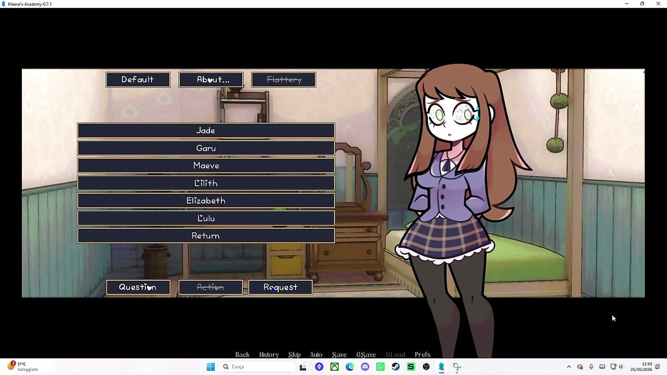The image size is (667, 375).
Task: Open WhatsApp from the taskbar
Action: 380,367
